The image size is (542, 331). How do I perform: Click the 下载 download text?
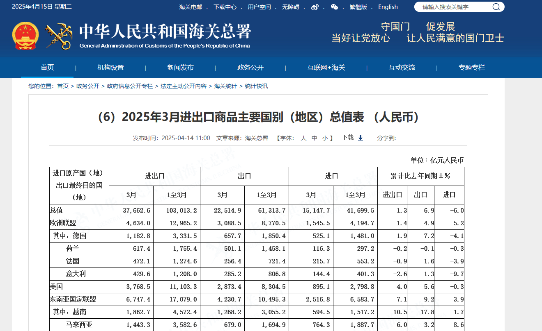(x=348, y=138)
